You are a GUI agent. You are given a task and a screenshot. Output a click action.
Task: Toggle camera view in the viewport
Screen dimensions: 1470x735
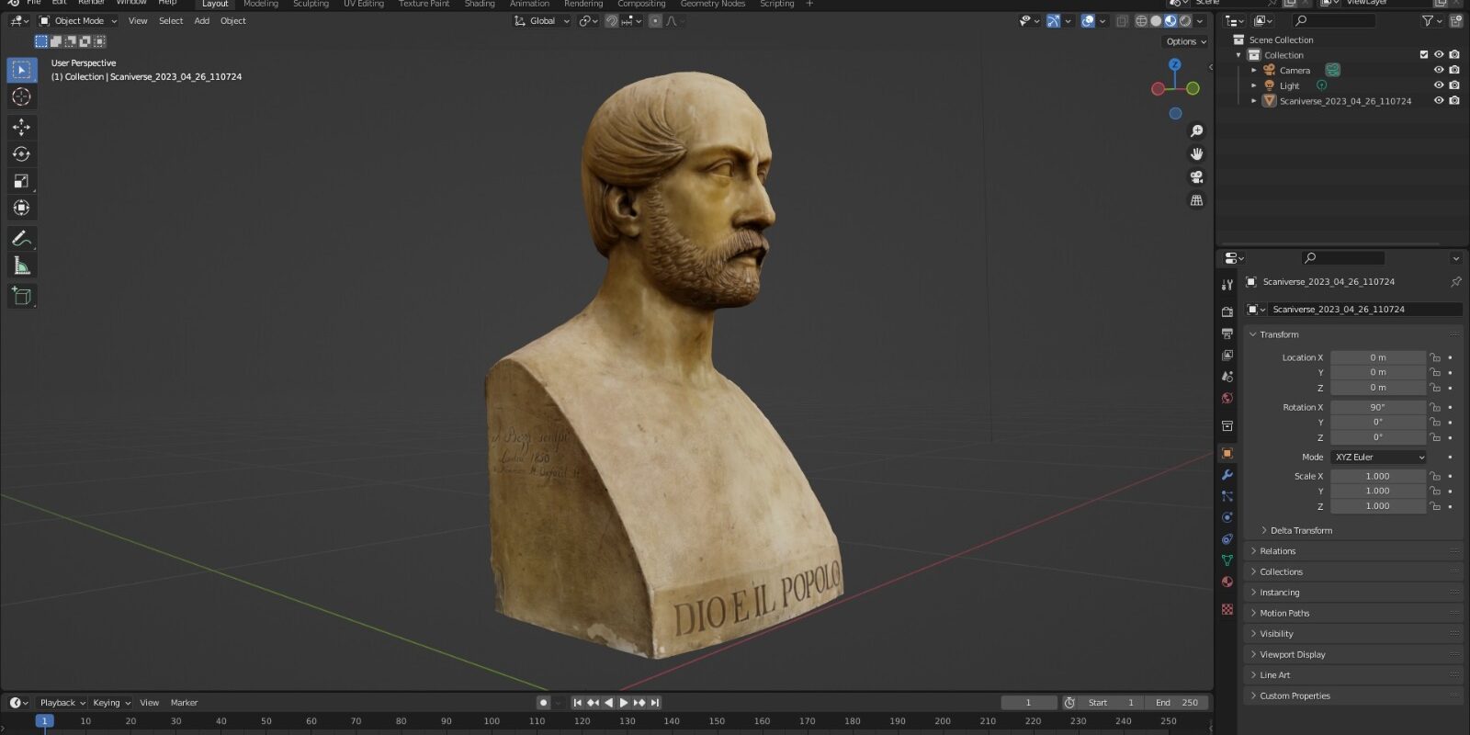coord(1196,176)
